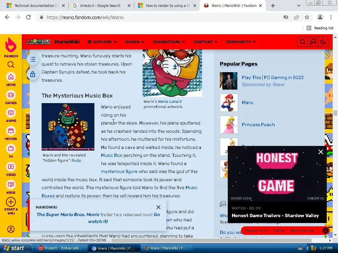This screenshot has width=338, height=253.
Task: Open a new tab with plus button
Action: pos(273,6)
